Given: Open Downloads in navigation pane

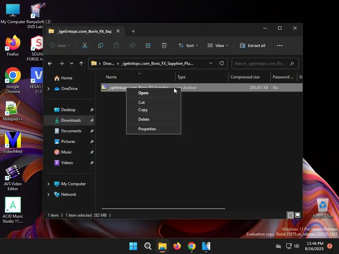Looking at the screenshot, I should tap(69, 120).
